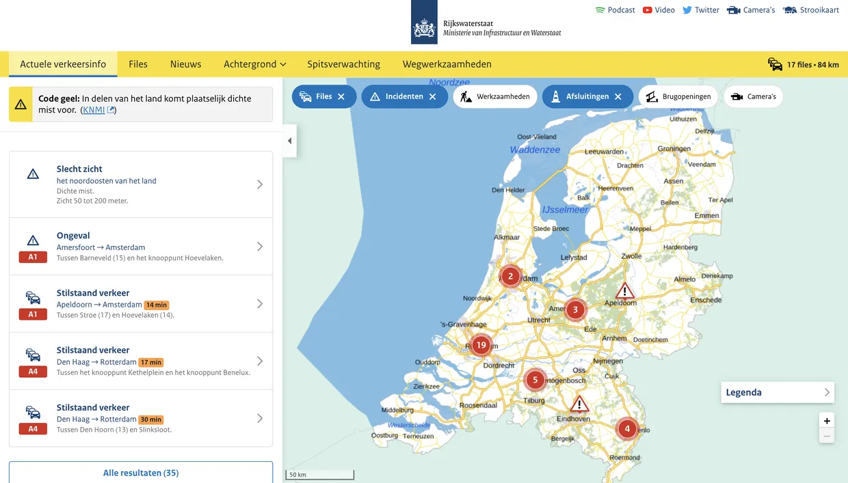Open the Achtergrond dropdown menu
Image resolution: width=848 pixels, height=483 pixels.
tap(254, 64)
